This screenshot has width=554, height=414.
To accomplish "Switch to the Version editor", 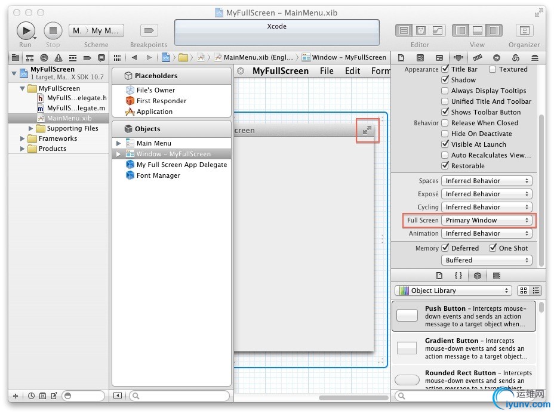I will click(437, 30).
